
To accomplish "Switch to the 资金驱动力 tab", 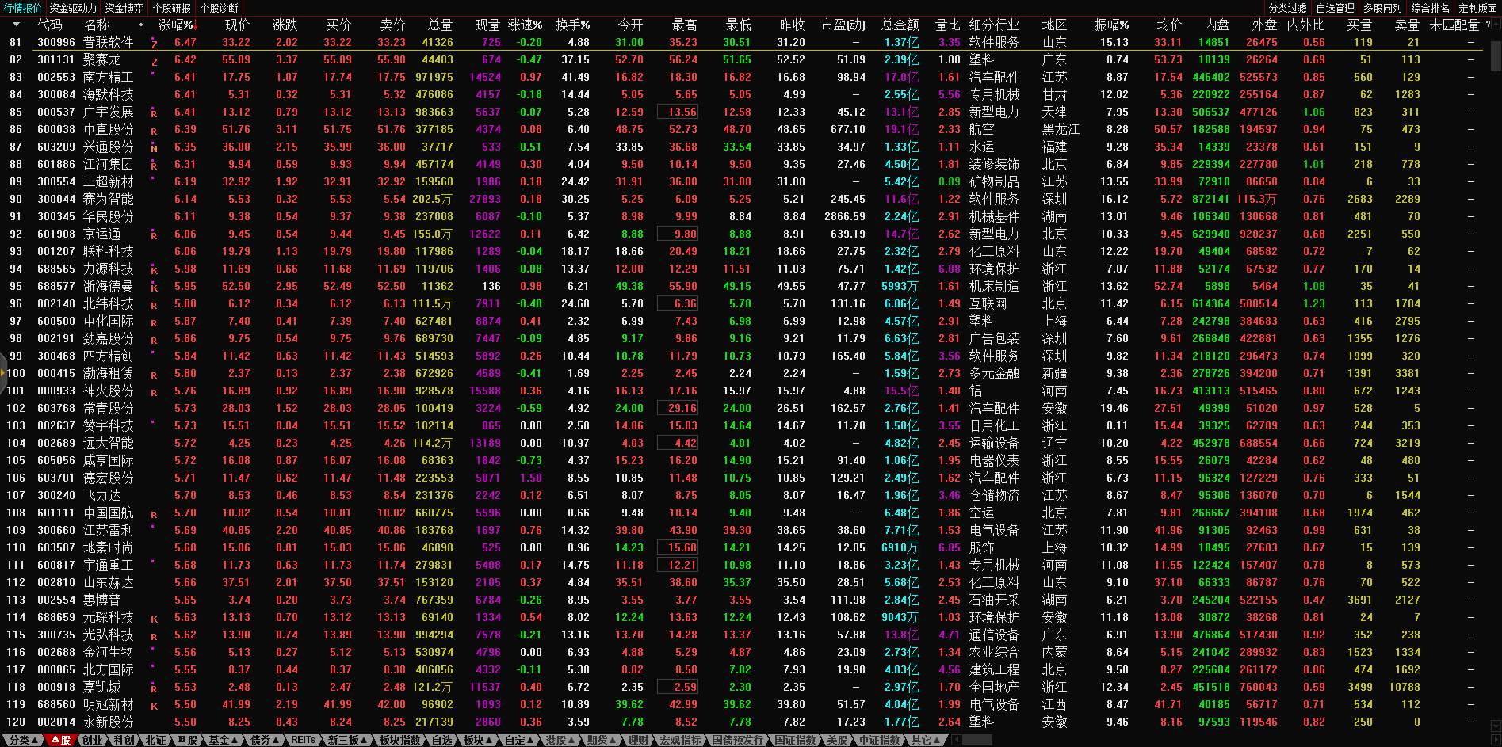I will click(73, 8).
